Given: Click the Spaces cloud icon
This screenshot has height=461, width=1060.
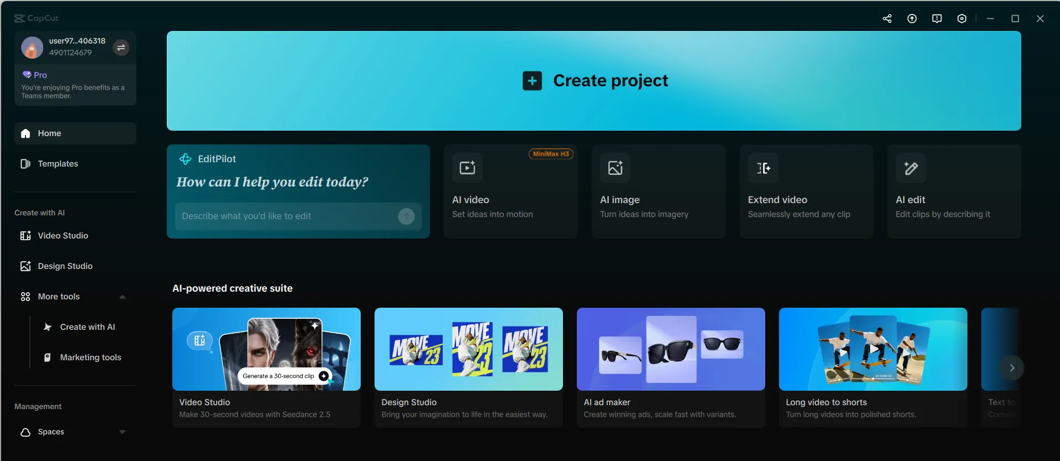Looking at the screenshot, I should 25,432.
